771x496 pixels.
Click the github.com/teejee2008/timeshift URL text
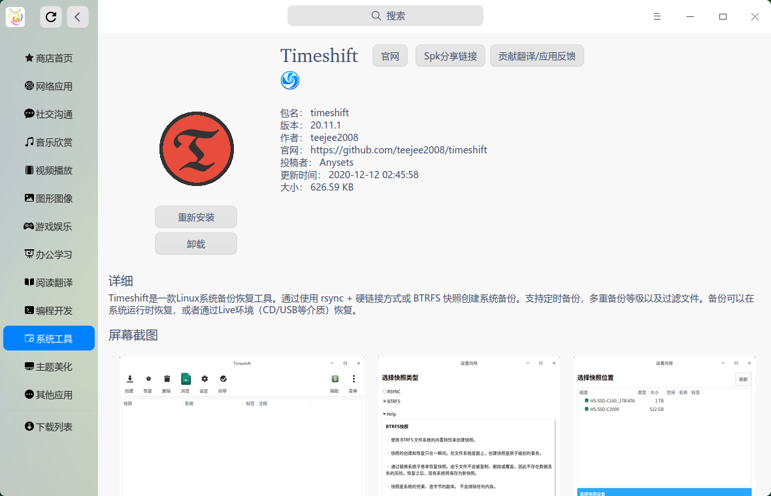point(399,150)
